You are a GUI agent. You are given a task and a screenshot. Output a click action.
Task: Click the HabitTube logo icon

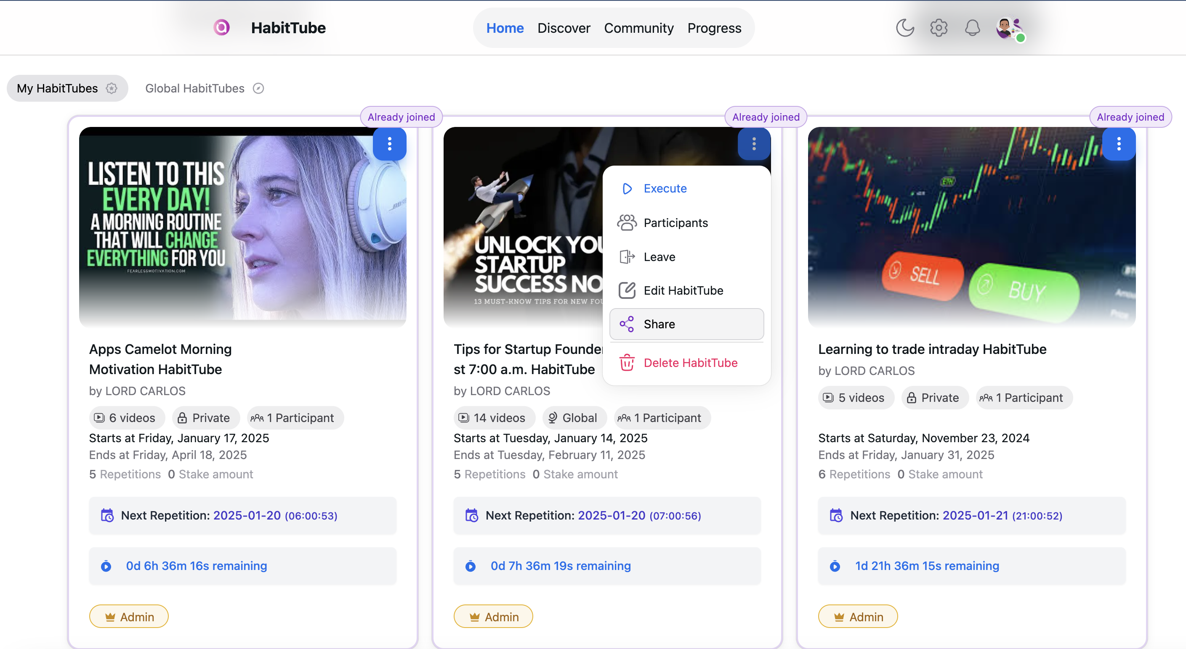[x=221, y=28]
